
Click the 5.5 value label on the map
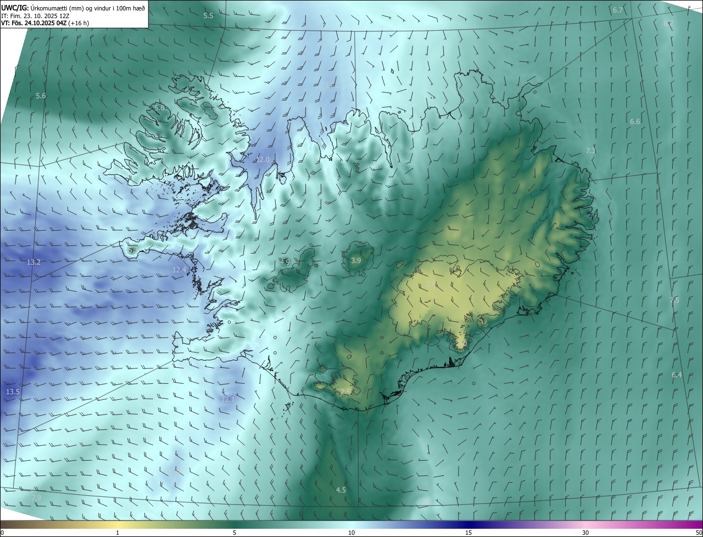pos(208,15)
